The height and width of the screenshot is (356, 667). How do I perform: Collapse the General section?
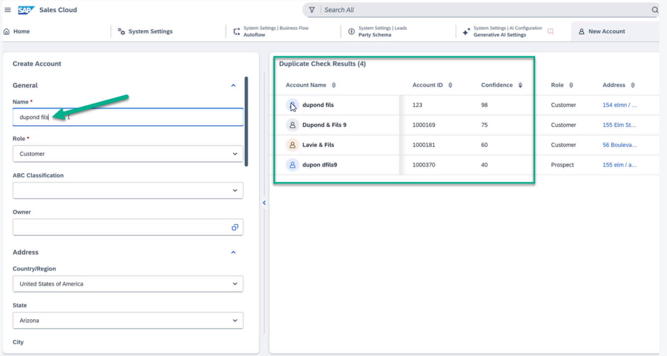click(233, 85)
